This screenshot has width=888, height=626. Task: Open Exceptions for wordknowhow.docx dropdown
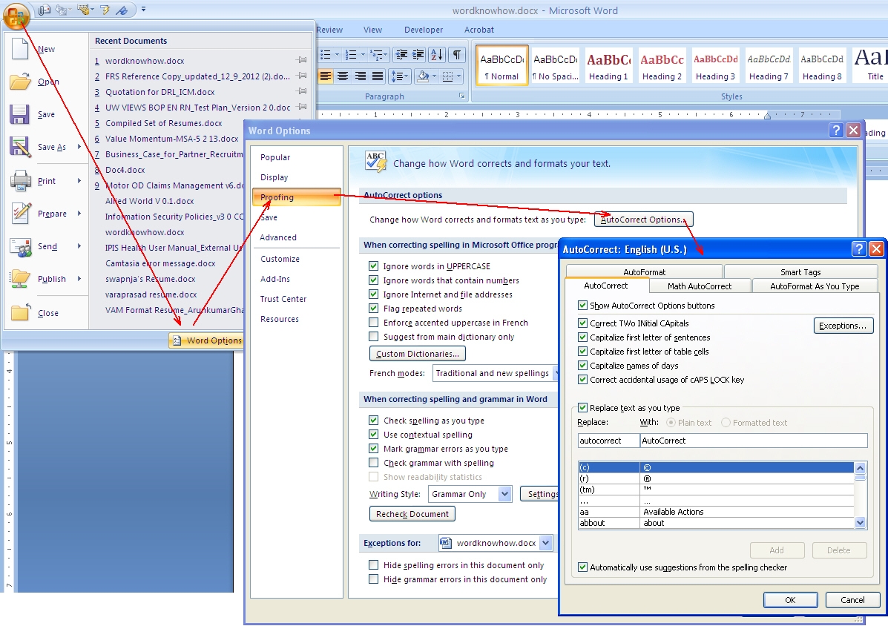(545, 543)
